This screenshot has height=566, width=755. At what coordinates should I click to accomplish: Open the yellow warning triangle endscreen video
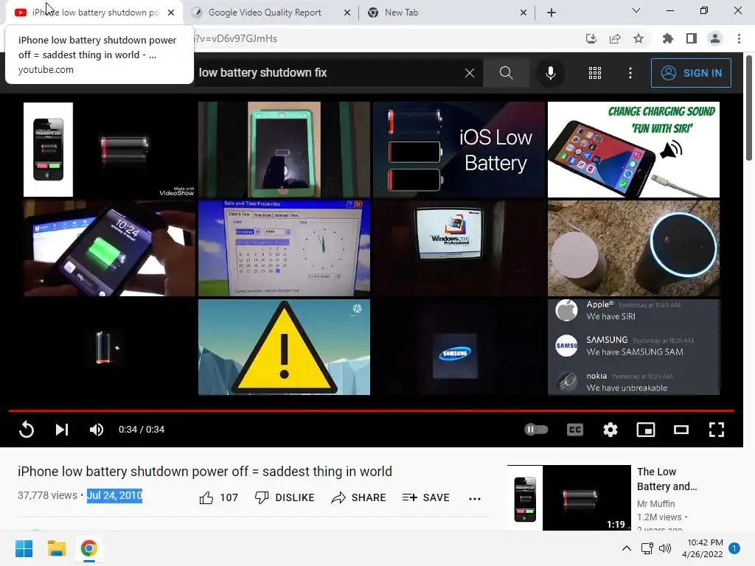[x=284, y=347]
